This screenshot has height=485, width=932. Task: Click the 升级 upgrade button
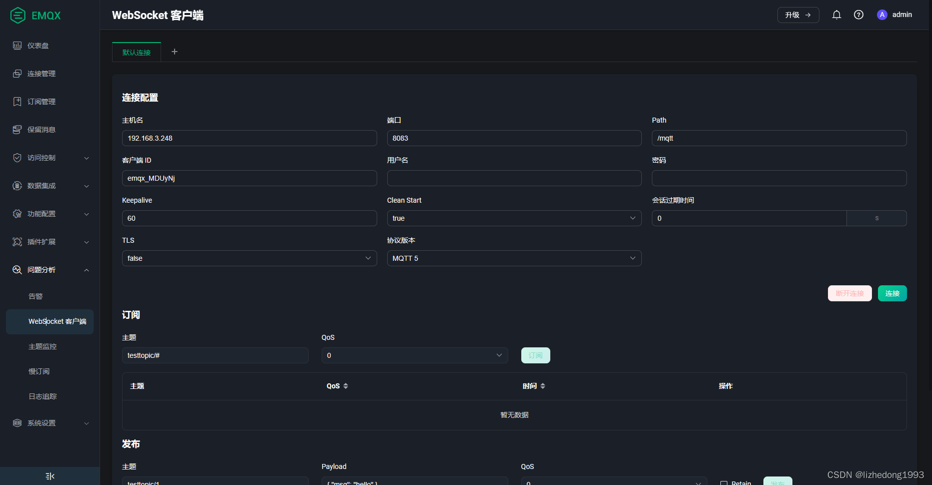pyautogui.click(x=798, y=15)
